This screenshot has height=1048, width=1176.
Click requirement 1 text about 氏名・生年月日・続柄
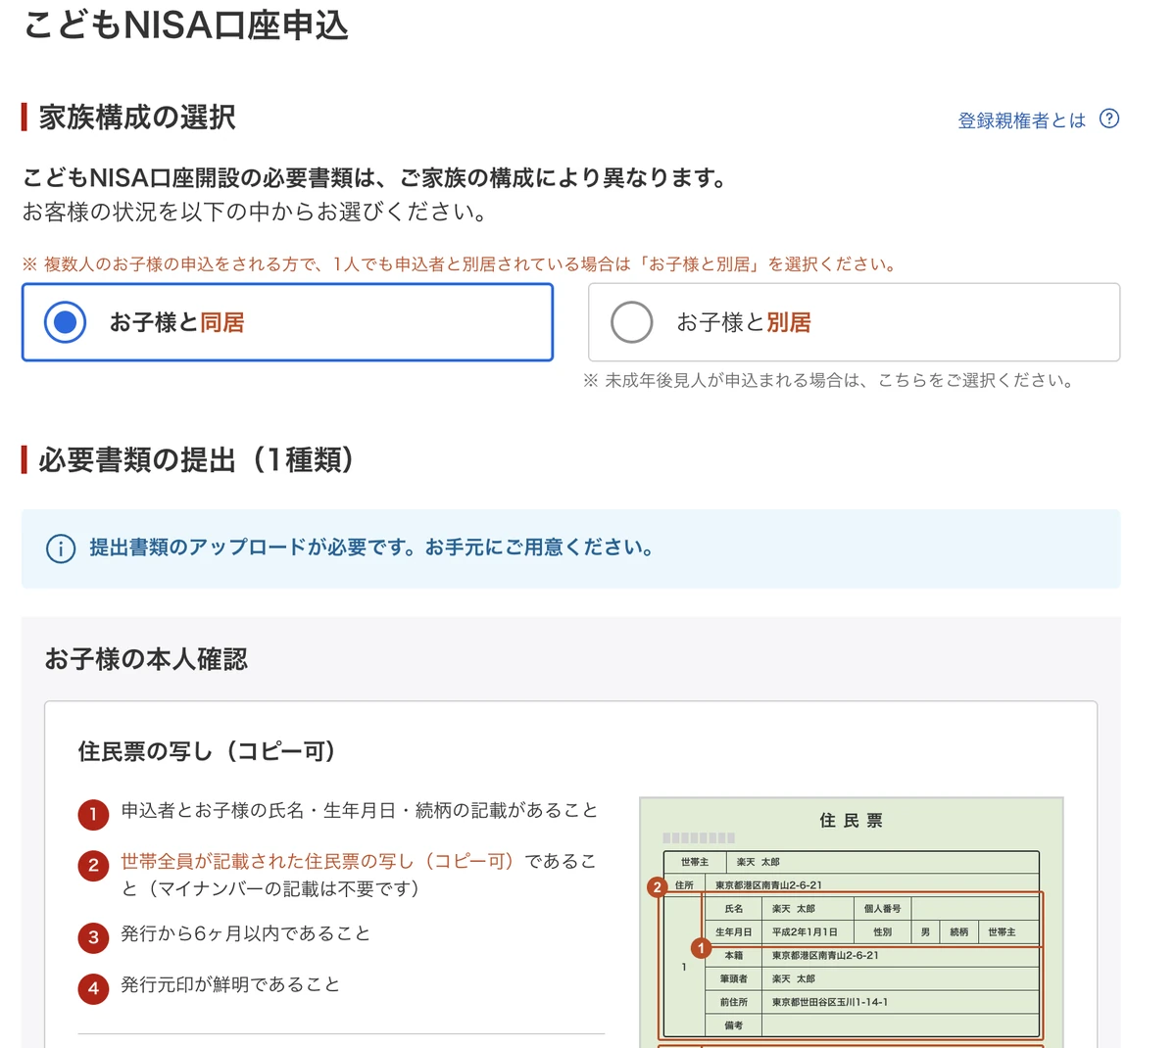pyautogui.click(x=360, y=811)
